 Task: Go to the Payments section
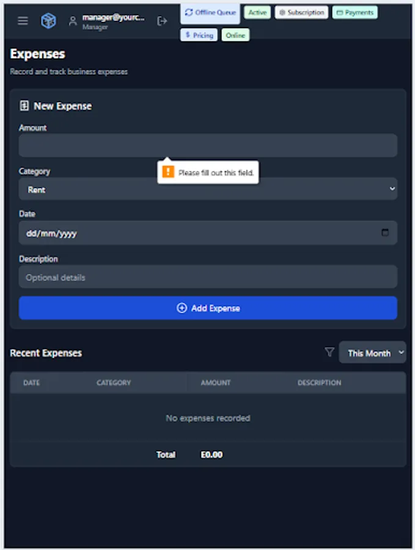(x=354, y=12)
